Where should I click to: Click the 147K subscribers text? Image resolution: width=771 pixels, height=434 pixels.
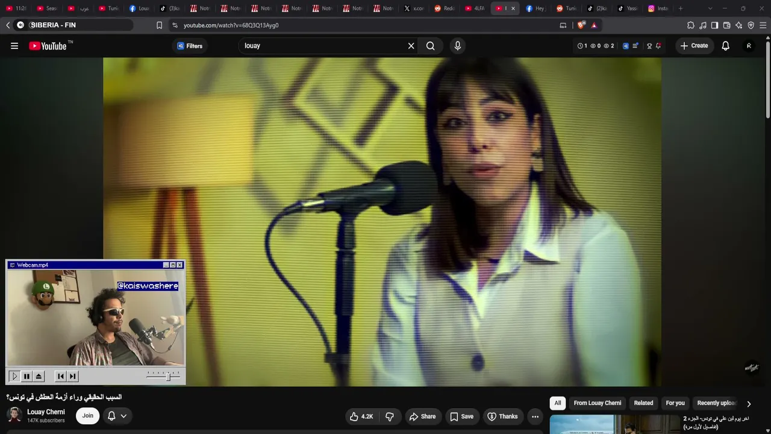tap(46, 421)
